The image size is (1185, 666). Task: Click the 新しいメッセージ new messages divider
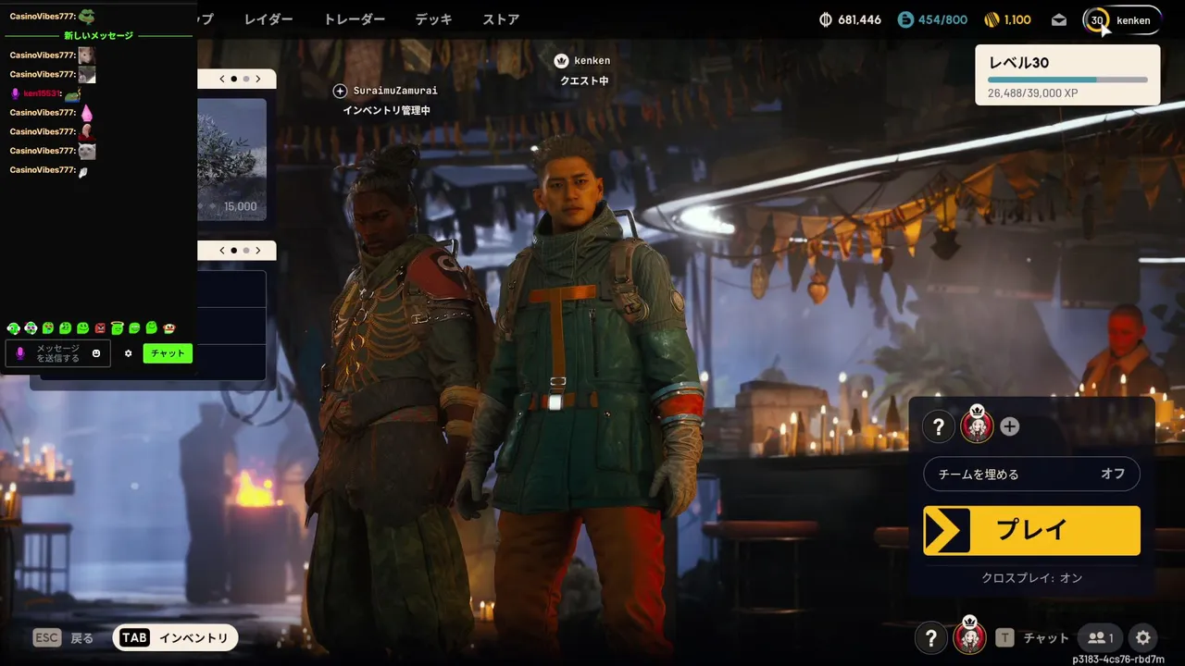98,36
